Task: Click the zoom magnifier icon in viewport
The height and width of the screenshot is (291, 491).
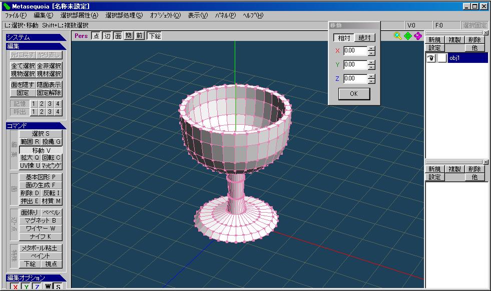Action: click(x=398, y=36)
